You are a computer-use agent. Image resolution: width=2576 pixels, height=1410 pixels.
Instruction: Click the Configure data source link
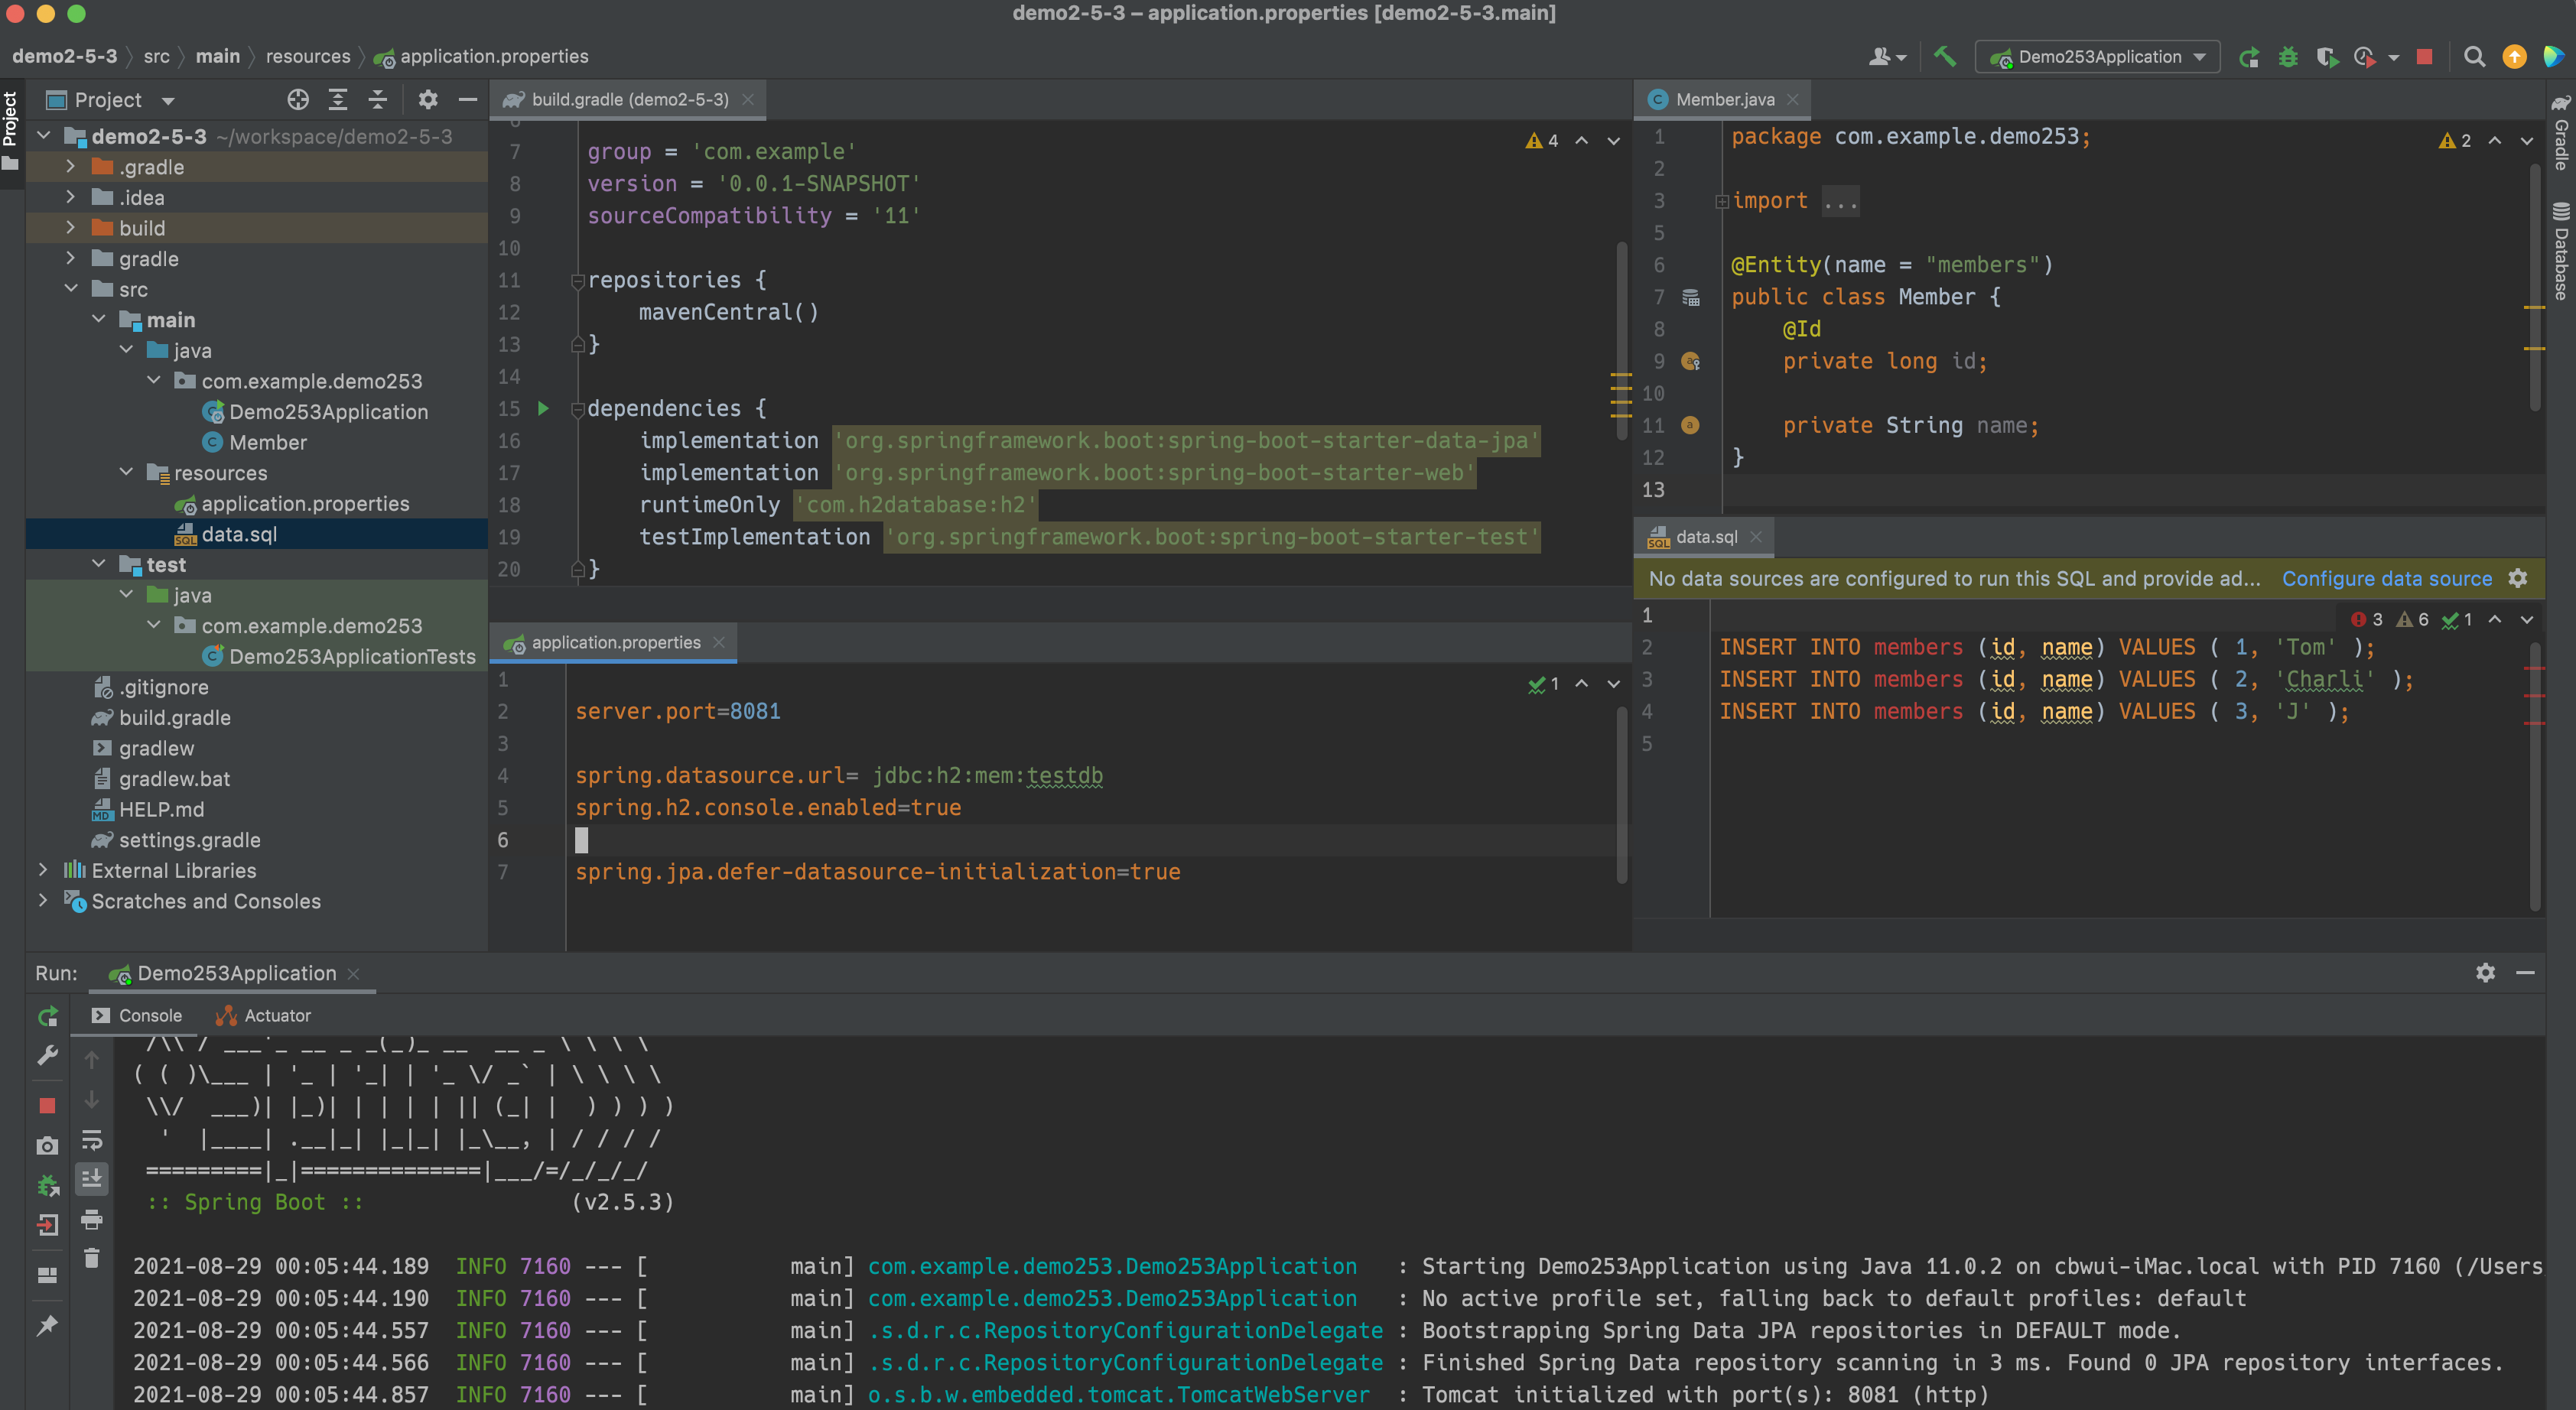click(x=2386, y=578)
